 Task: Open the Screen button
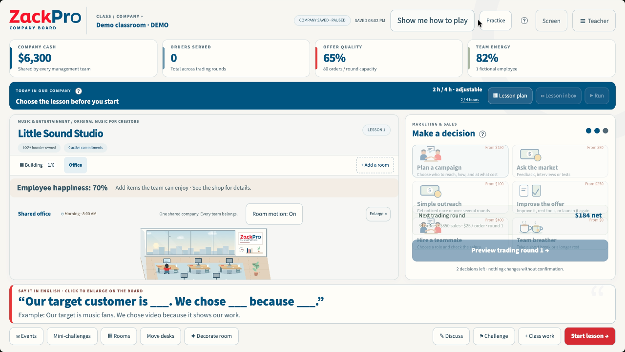point(551,21)
